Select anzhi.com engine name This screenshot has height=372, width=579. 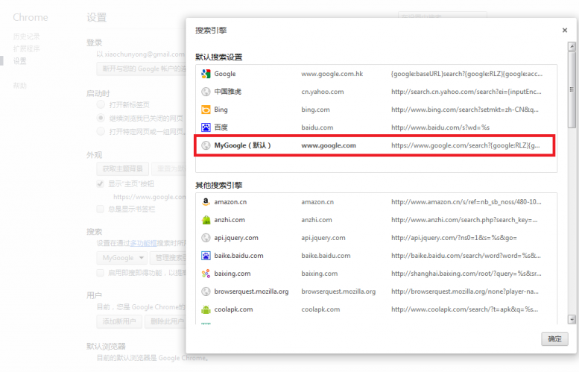coord(230,220)
